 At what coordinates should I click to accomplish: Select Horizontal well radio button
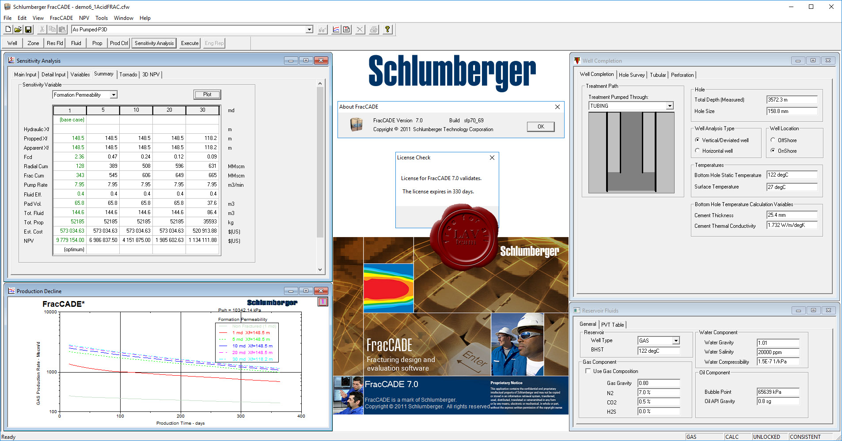(698, 151)
